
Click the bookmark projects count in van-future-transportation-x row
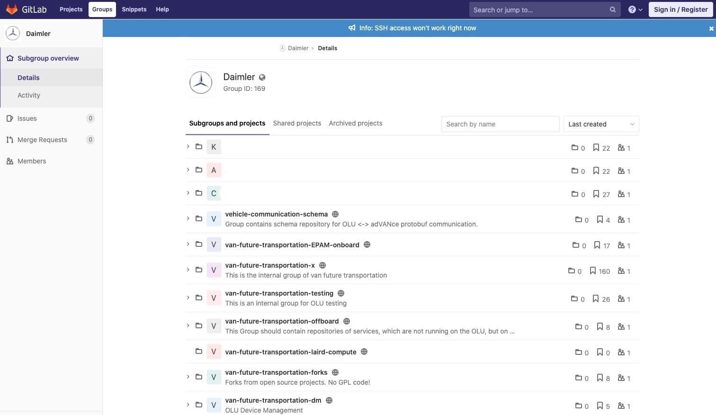[600, 271]
